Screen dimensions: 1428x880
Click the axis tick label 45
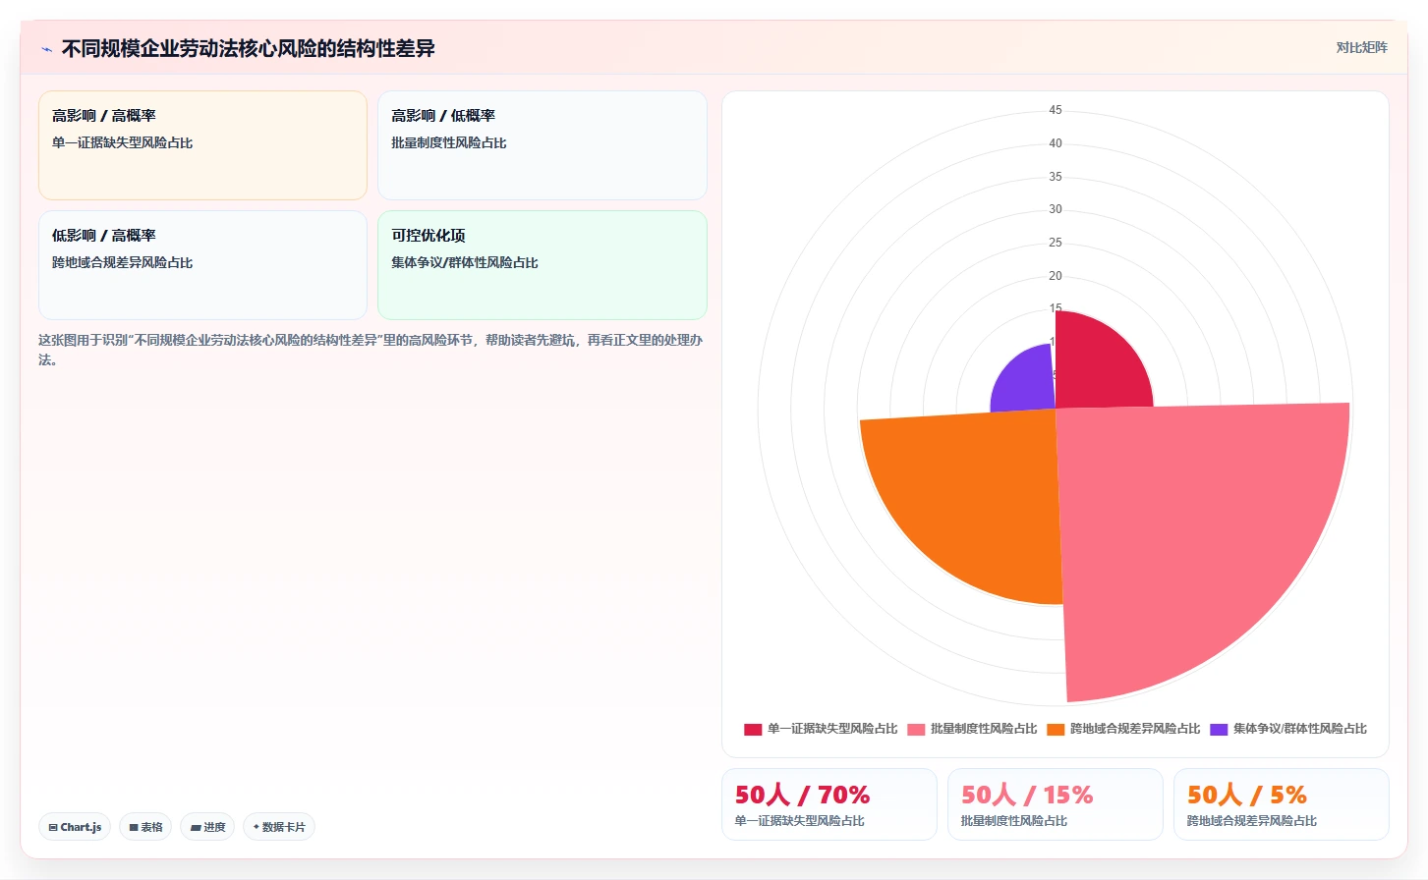tap(1056, 110)
